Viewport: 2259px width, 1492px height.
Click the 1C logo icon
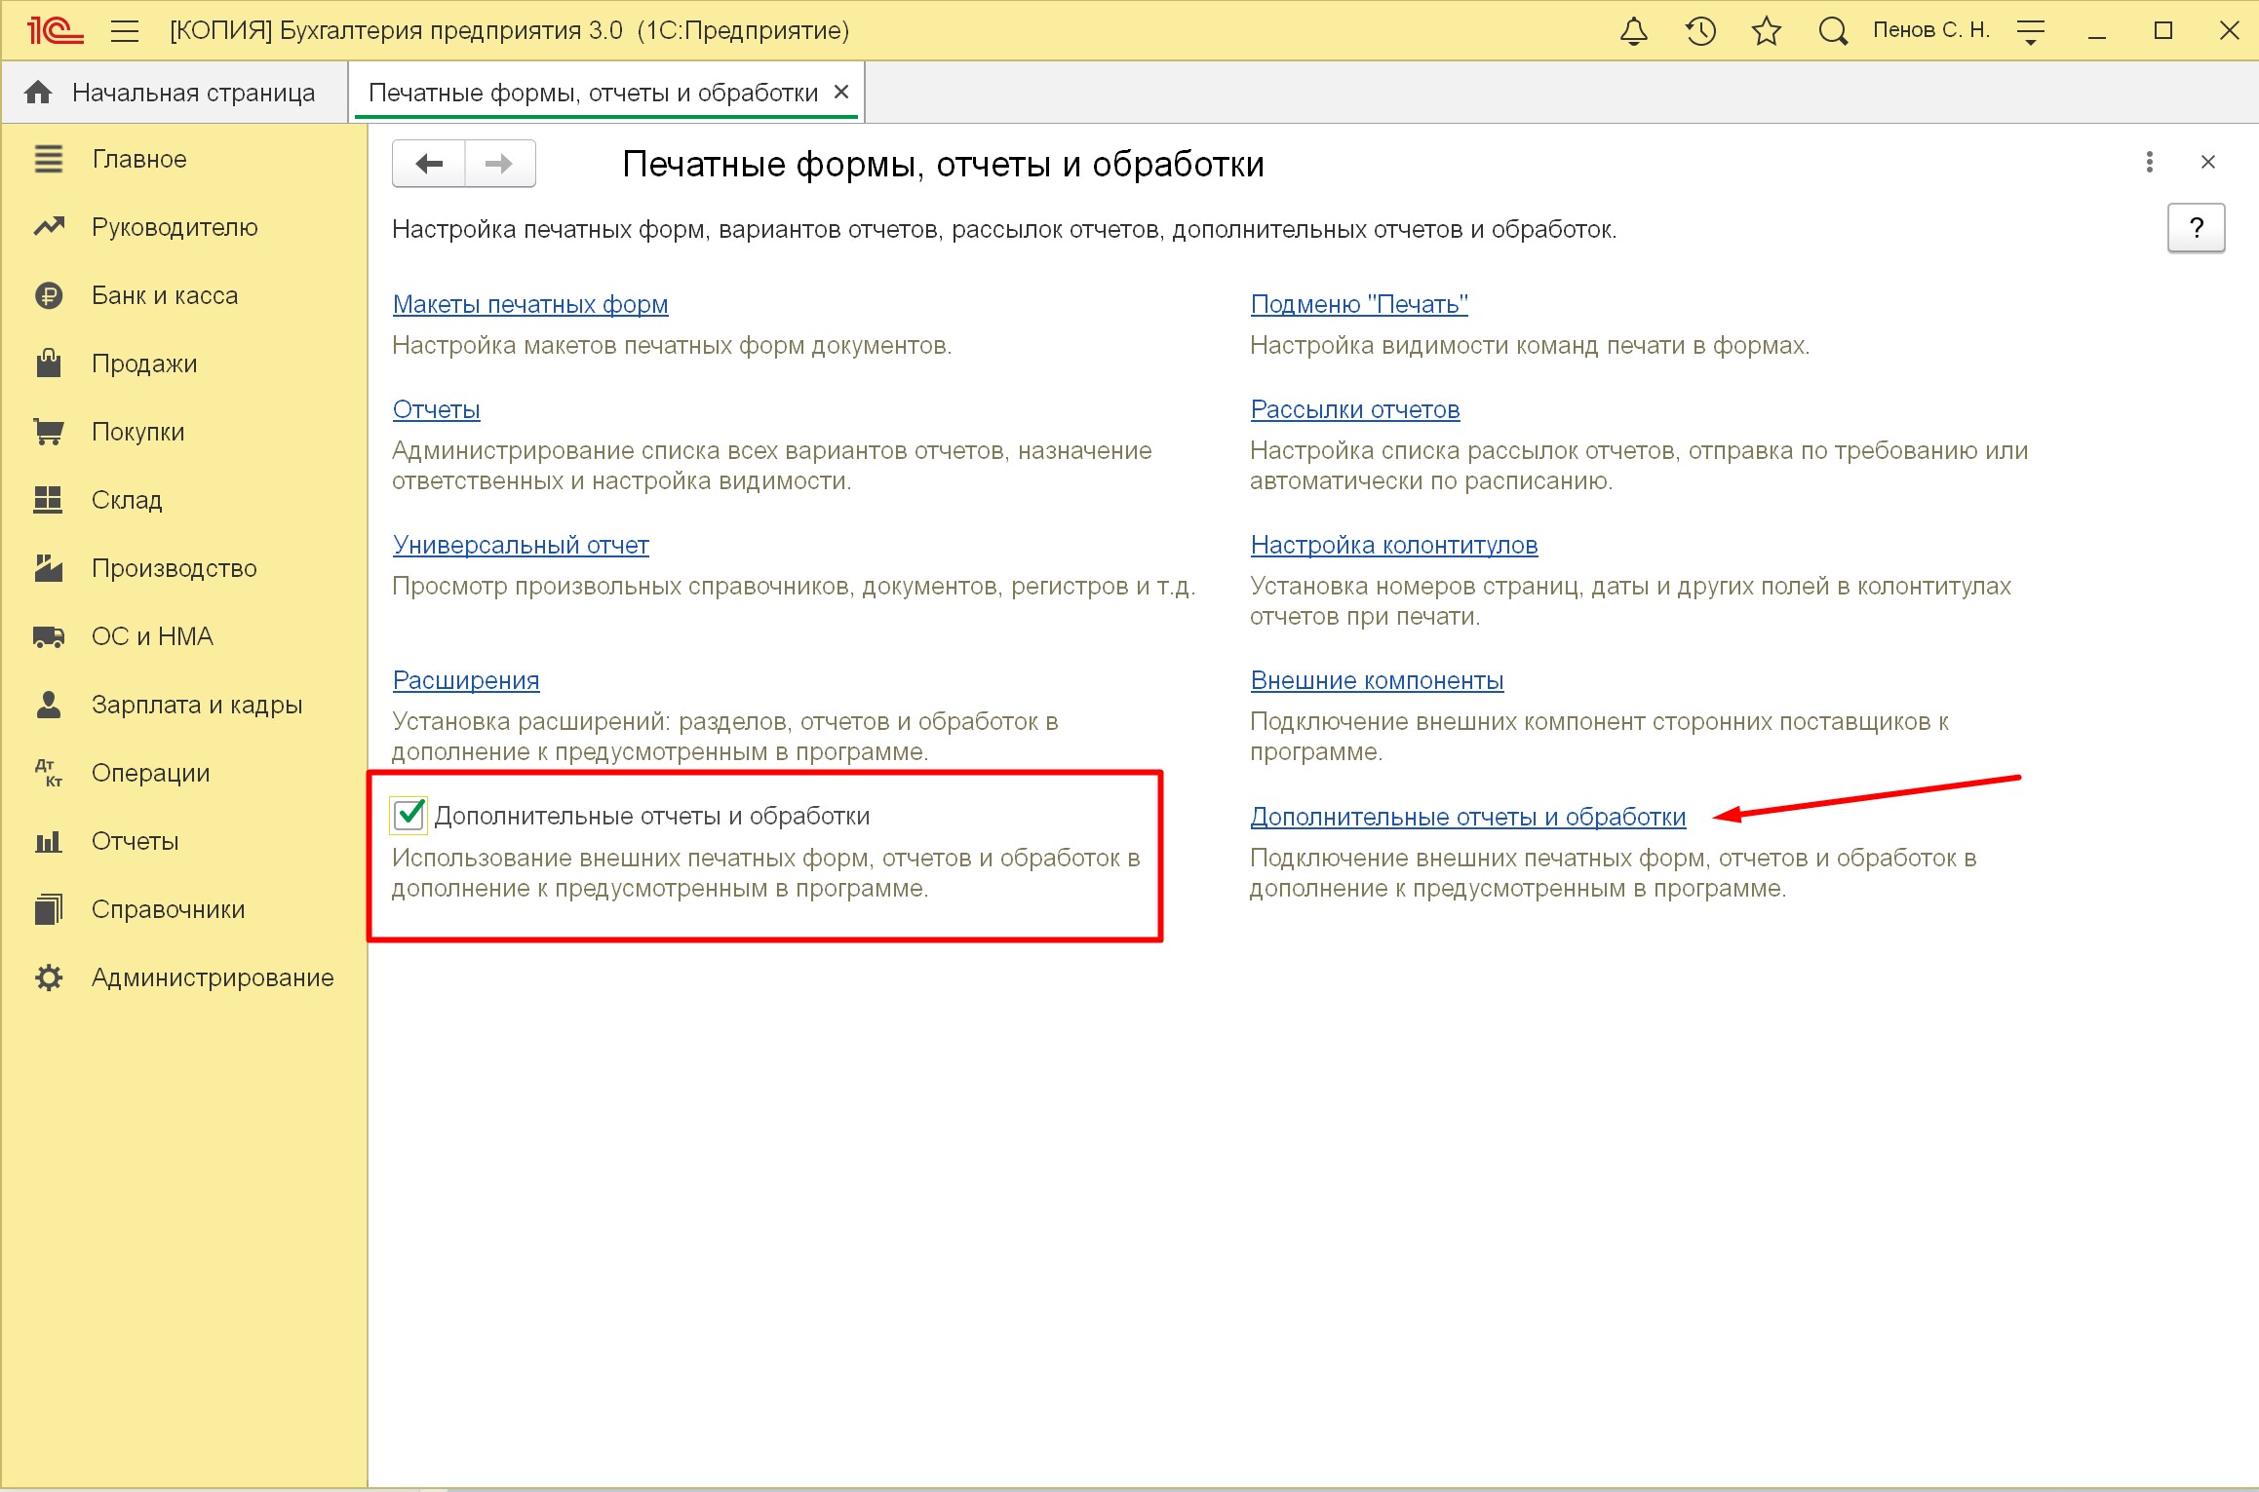(55, 31)
